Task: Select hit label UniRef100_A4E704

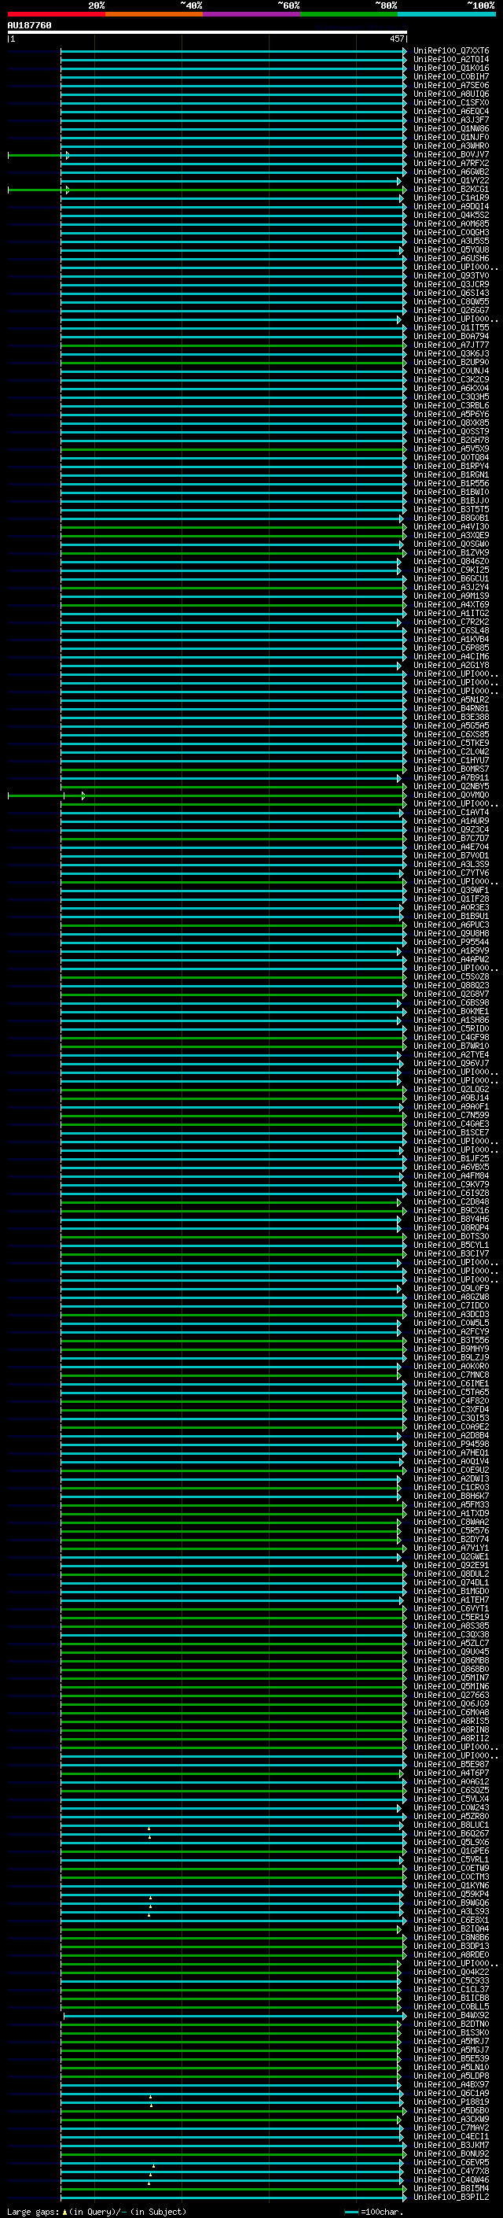Action: tap(451, 847)
